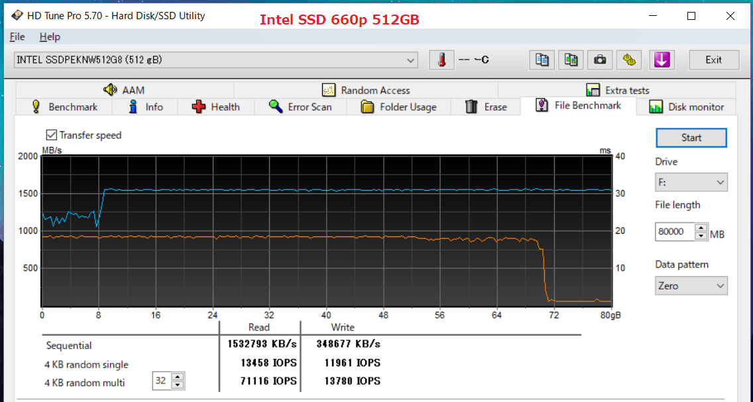Click the 71116 IOPS read value

268,381
